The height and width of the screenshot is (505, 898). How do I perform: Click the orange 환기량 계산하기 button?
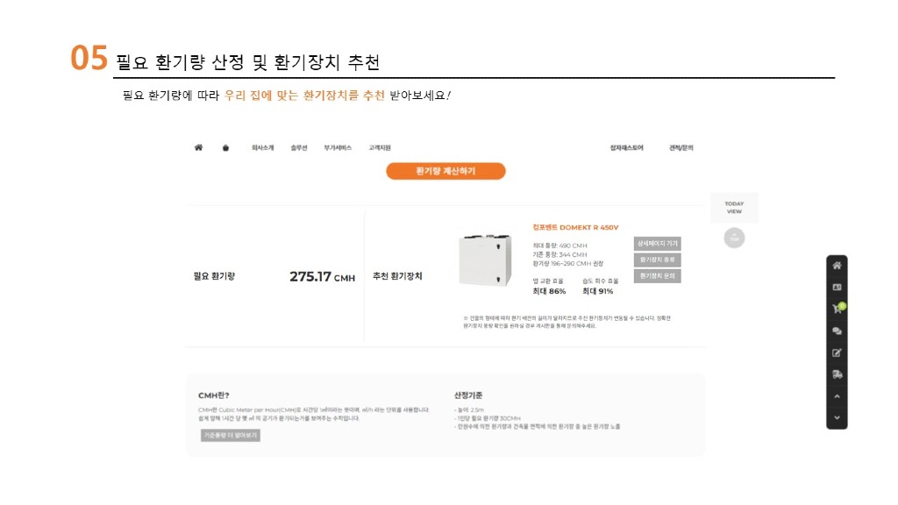445,171
